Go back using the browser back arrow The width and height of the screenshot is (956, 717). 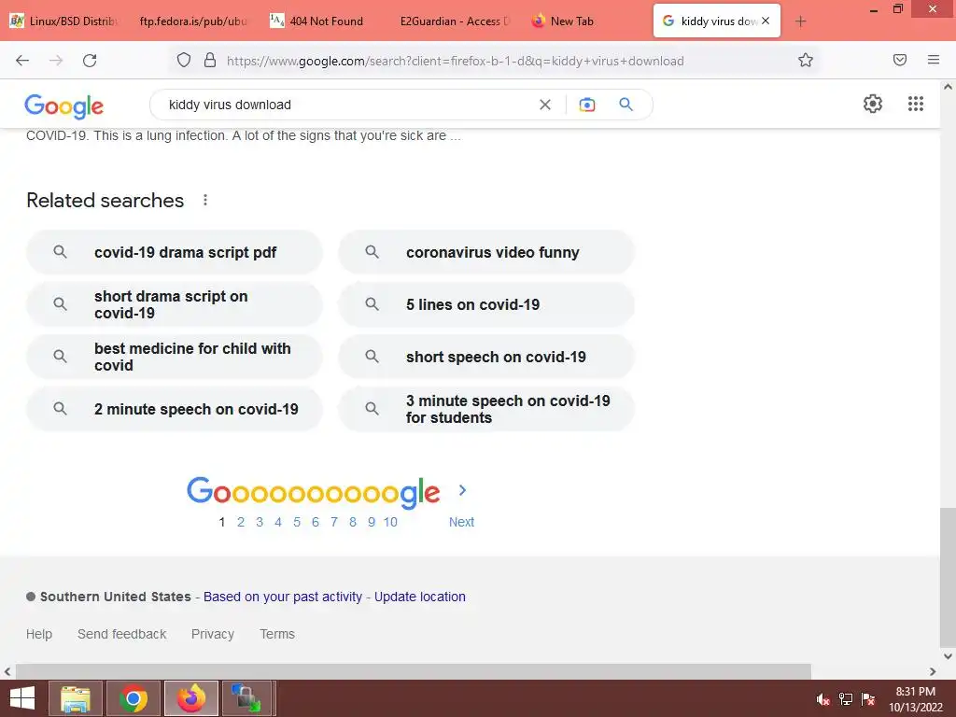point(22,61)
